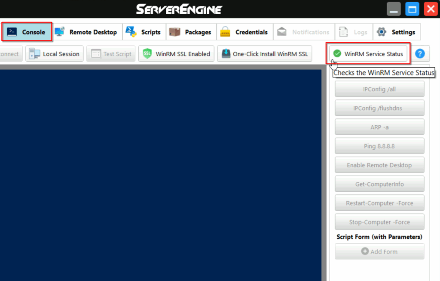Click the Local Session computer icon

[x=34, y=54]
